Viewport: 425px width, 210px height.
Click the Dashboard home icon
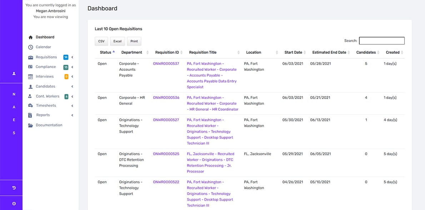click(30, 37)
